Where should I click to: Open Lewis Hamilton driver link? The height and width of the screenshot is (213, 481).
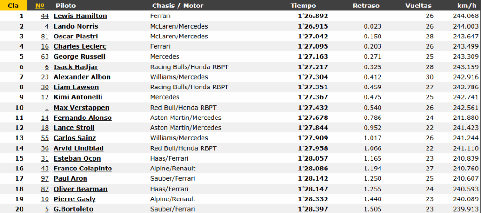pos(80,16)
